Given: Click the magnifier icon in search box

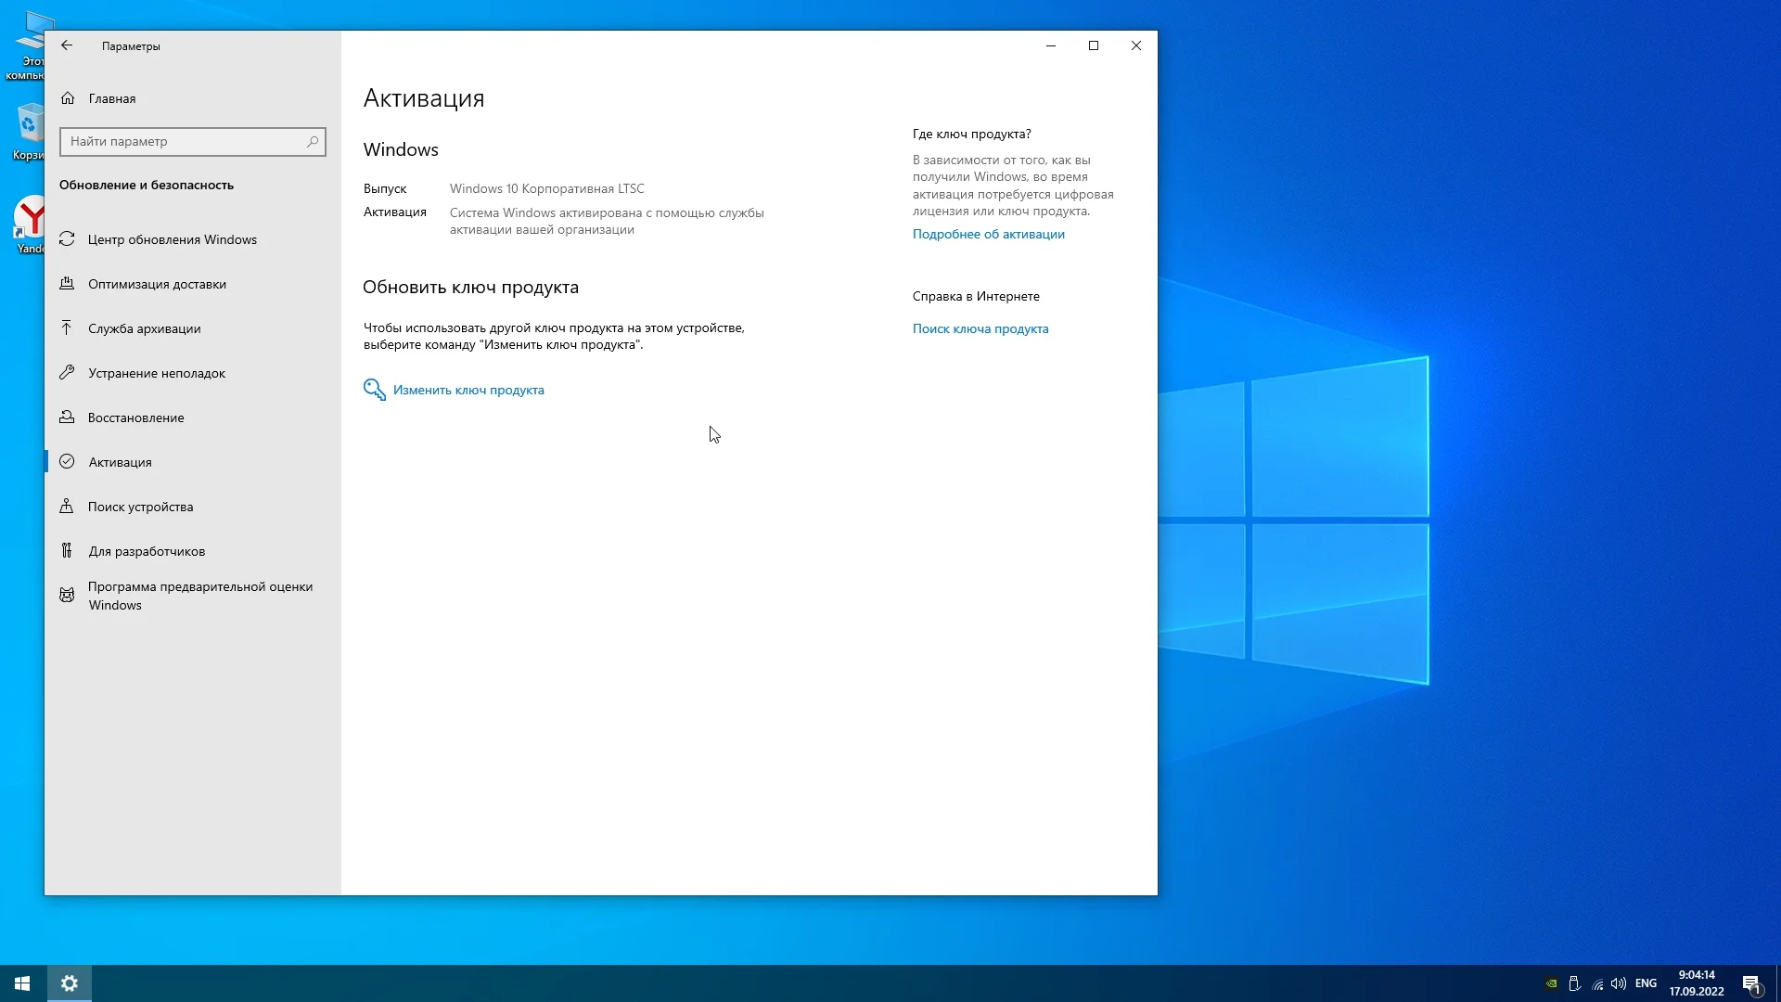Looking at the screenshot, I should point(313,142).
